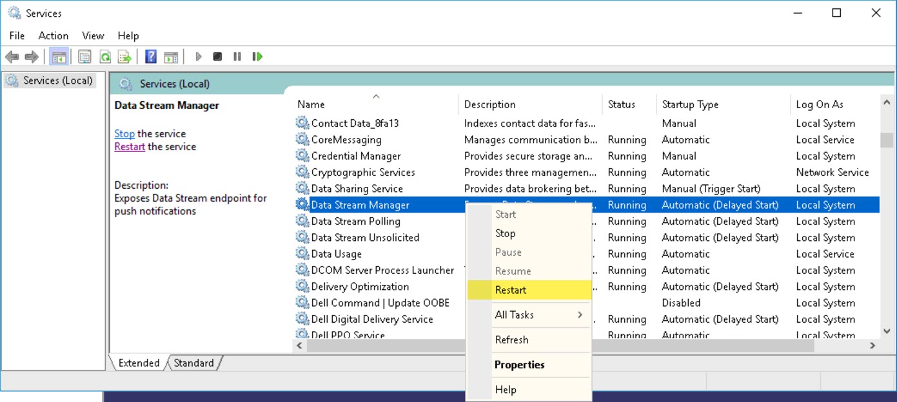897x402 pixels.
Task: Select Services (Local) in the console tree
Action: pos(51,81)
